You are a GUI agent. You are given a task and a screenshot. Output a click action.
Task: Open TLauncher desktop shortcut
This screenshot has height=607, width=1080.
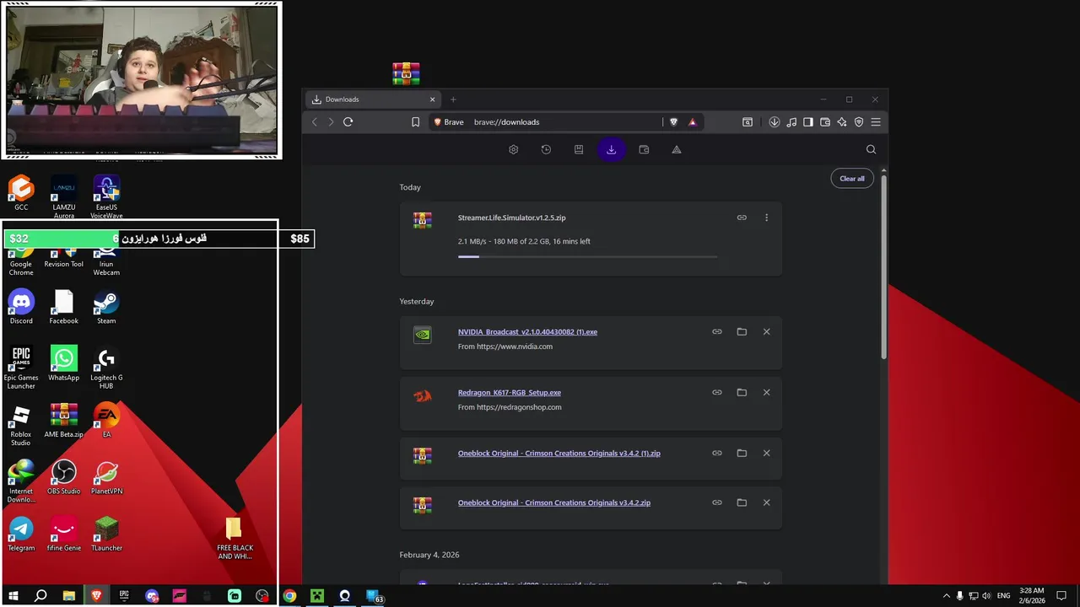pos(106,534)
